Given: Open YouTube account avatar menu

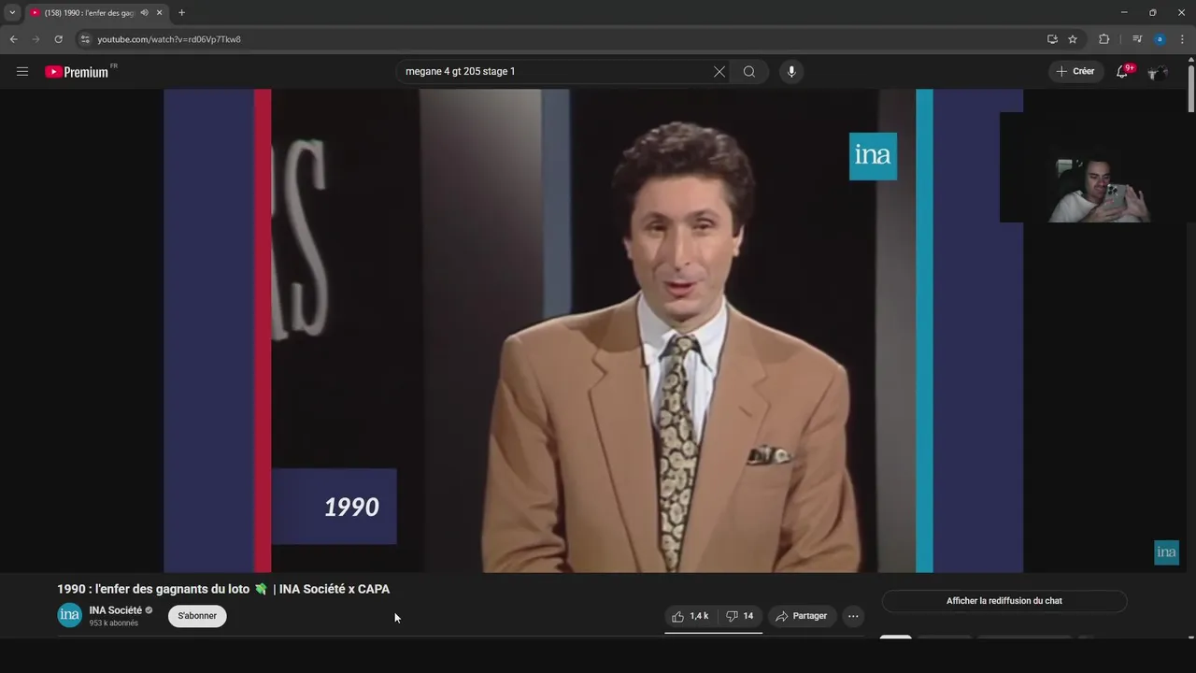Looking at the screenshot, I should tap(1159, 71).
